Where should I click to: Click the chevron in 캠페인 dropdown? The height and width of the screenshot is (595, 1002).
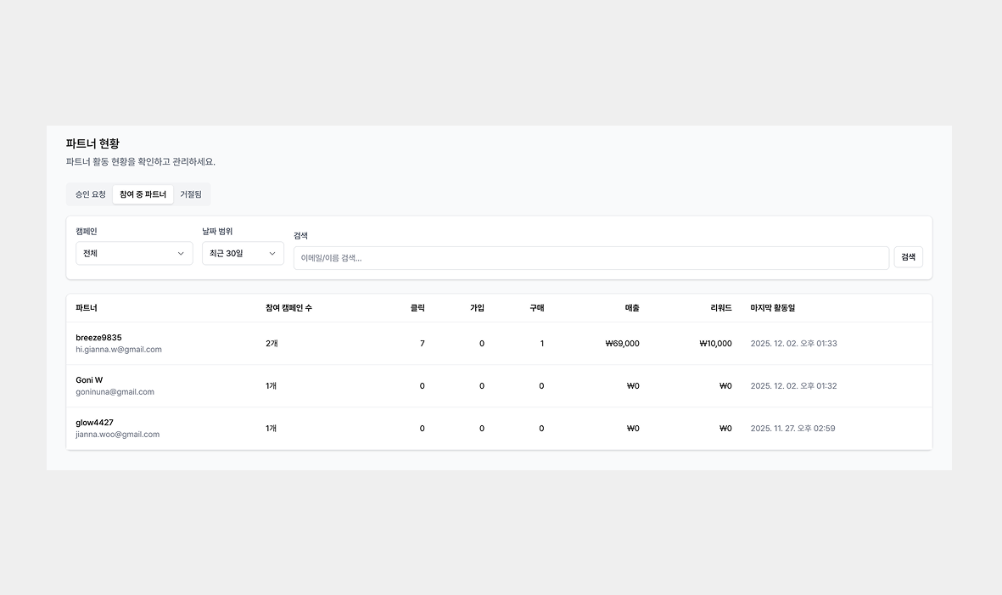pos(181,254)
